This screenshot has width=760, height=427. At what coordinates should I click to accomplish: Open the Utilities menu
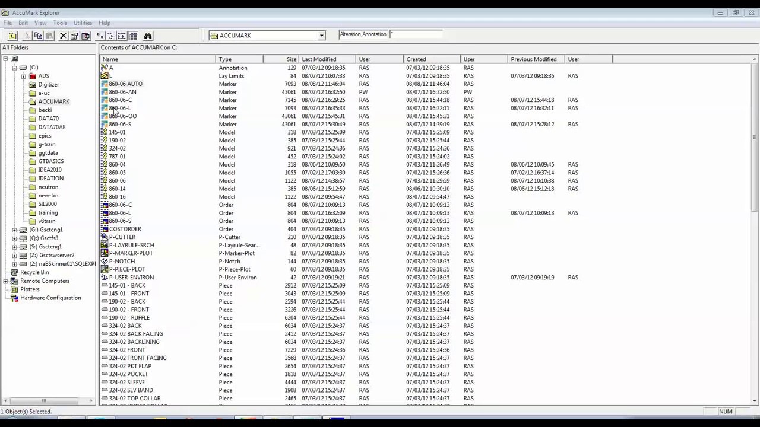pyautogui.click(x=83, y=23)
